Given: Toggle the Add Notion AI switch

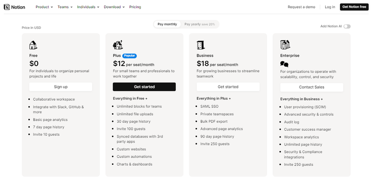Looking at the screenshot, I should click(x=347, y=27).
